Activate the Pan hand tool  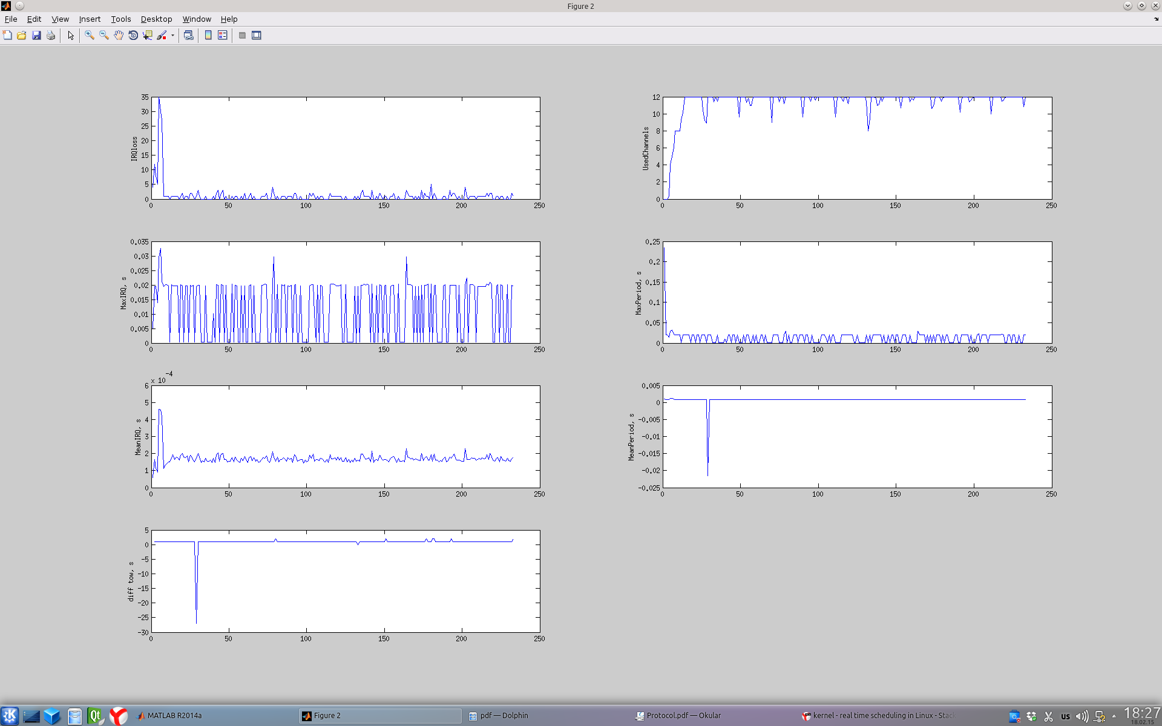click(119, 35)
